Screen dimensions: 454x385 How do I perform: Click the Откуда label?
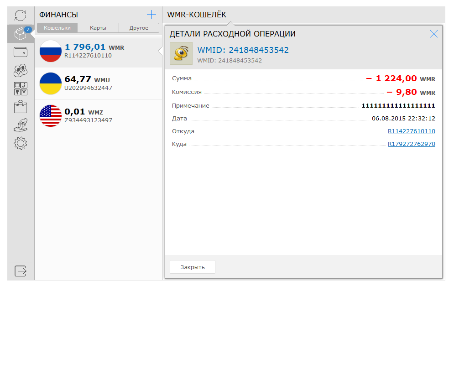point(183,131)
